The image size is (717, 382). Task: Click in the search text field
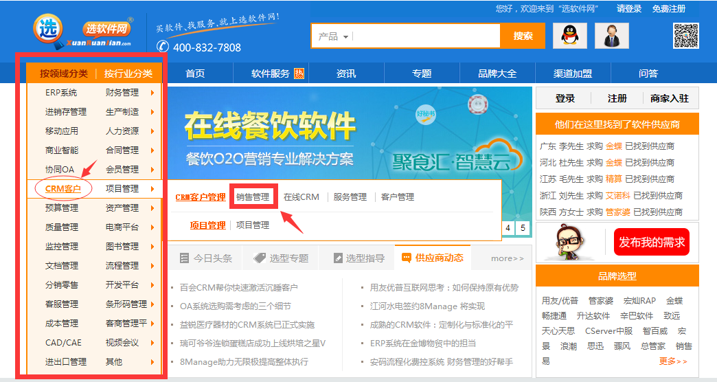click(425, 36)
